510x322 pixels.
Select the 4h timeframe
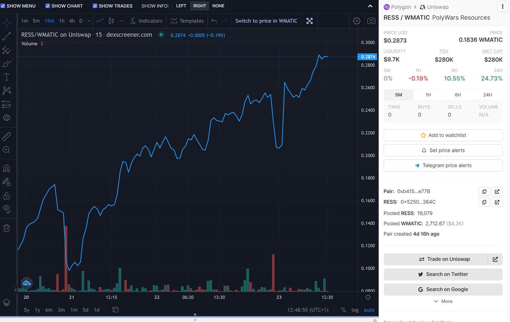[72, 21]
